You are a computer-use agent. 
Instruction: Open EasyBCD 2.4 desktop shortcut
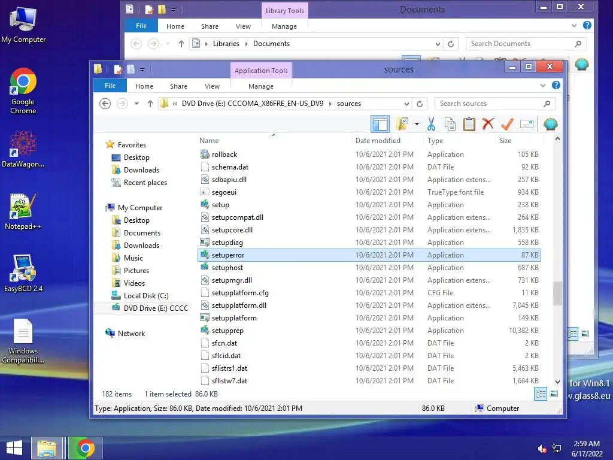tap(23, 273)
